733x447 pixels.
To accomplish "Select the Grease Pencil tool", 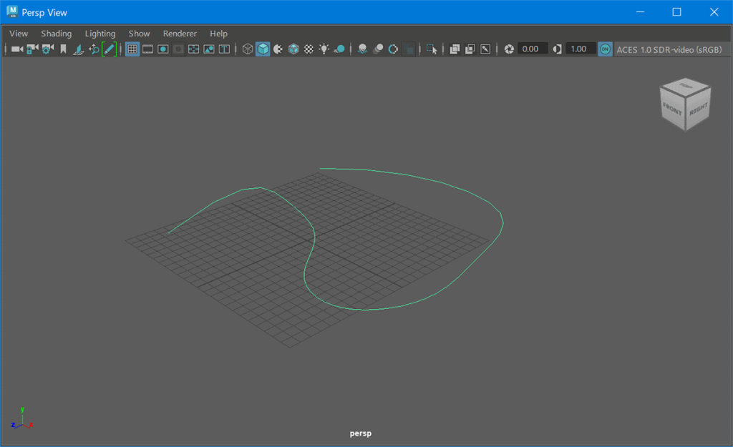I will [109, 49].
